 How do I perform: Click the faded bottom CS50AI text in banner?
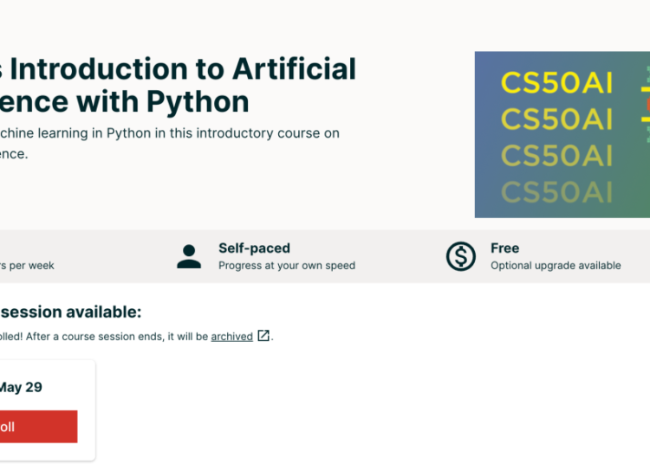tap(557, 191)
